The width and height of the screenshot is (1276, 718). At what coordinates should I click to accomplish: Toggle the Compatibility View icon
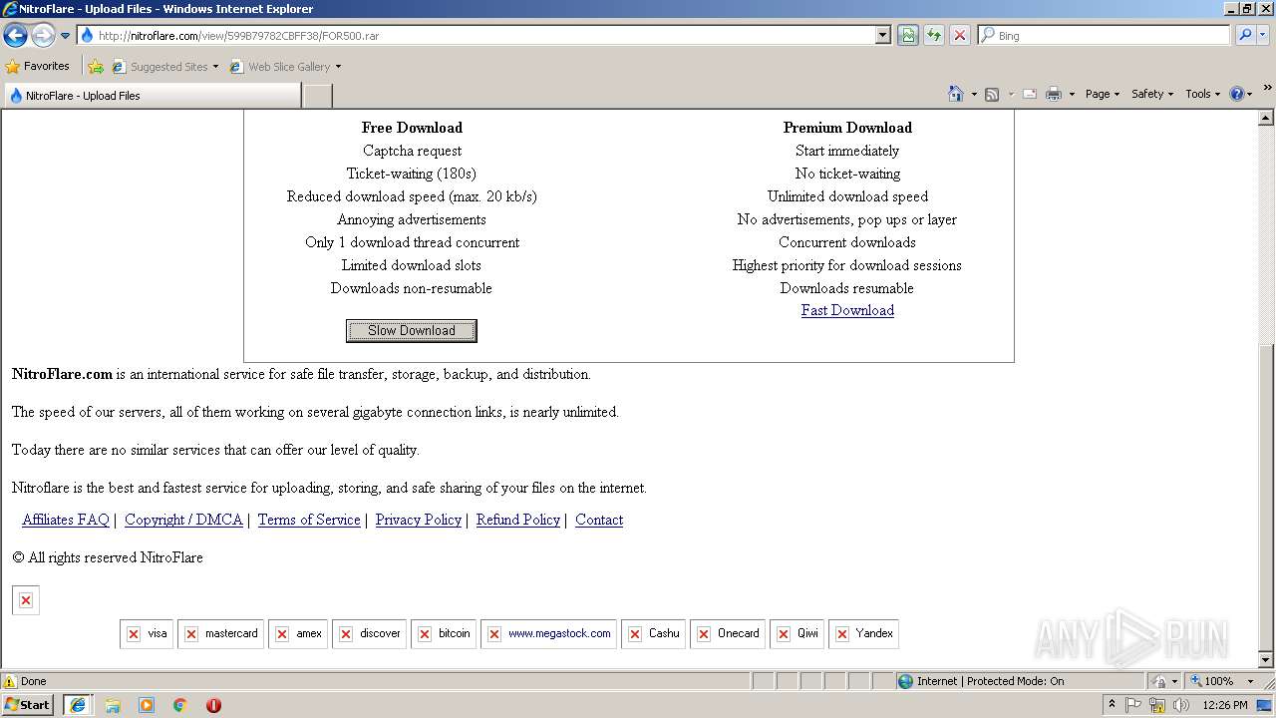(x=907, y=36)
